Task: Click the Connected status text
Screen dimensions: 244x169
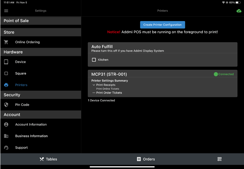Action: point(226,74)
